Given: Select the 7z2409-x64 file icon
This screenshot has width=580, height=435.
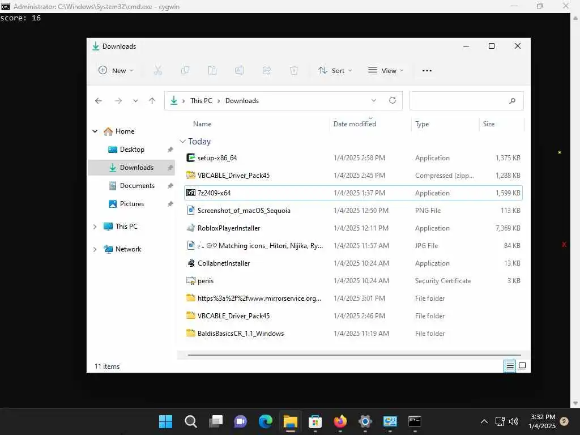Looking at the screenshot, I should [190, 193].
